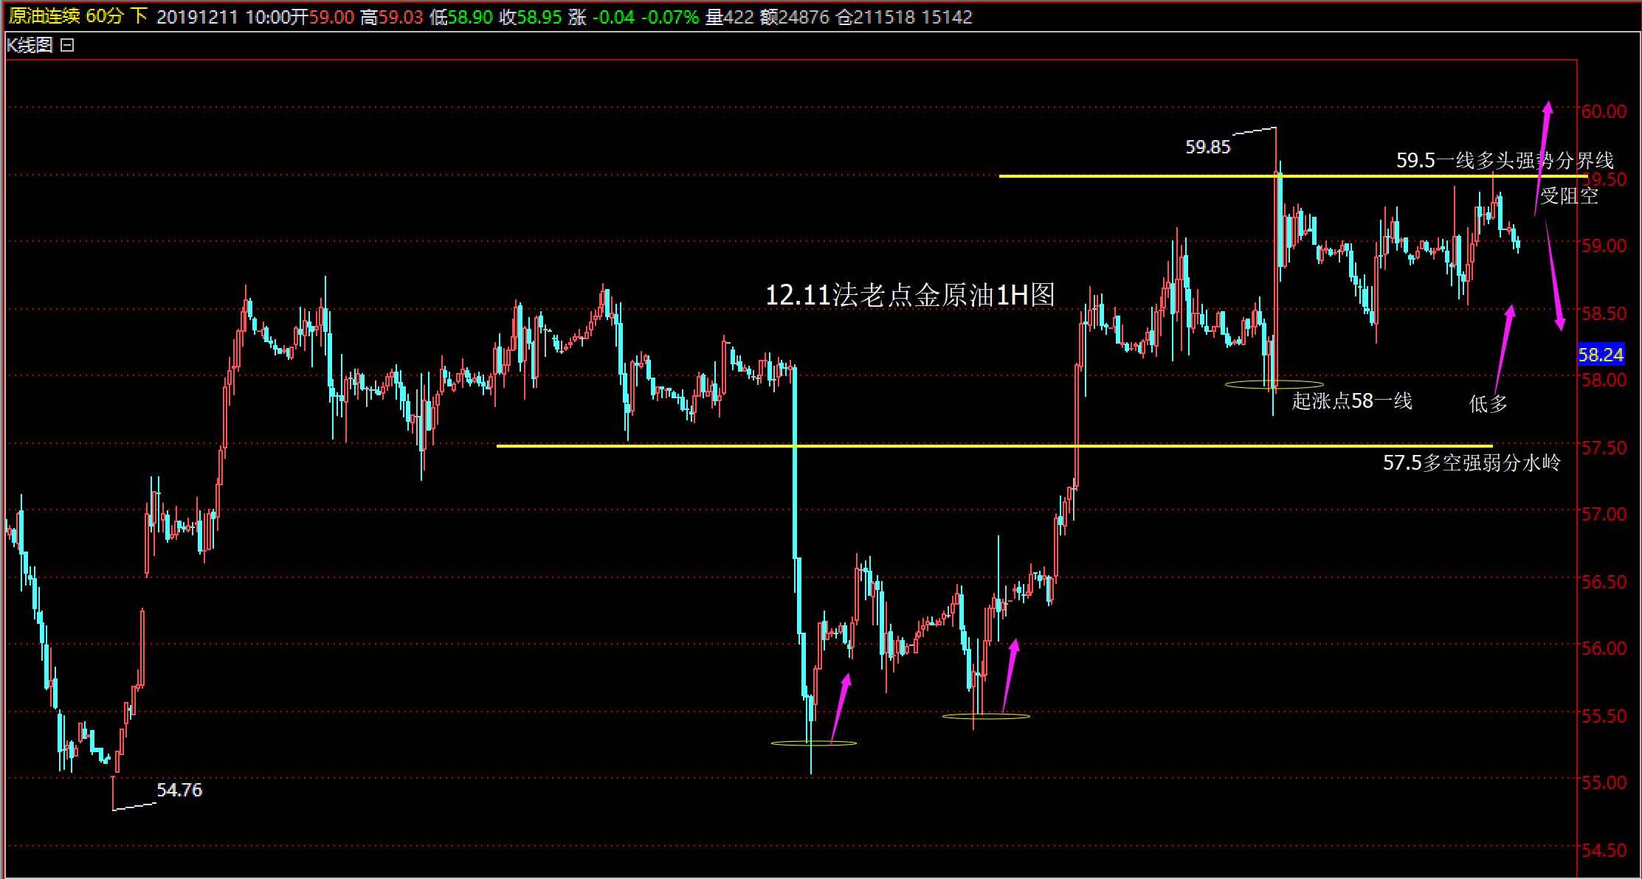Viewport: 1642px width, 879px height.
Task: Click the 56.50 price axis label
Action: tap(1604, 582)
